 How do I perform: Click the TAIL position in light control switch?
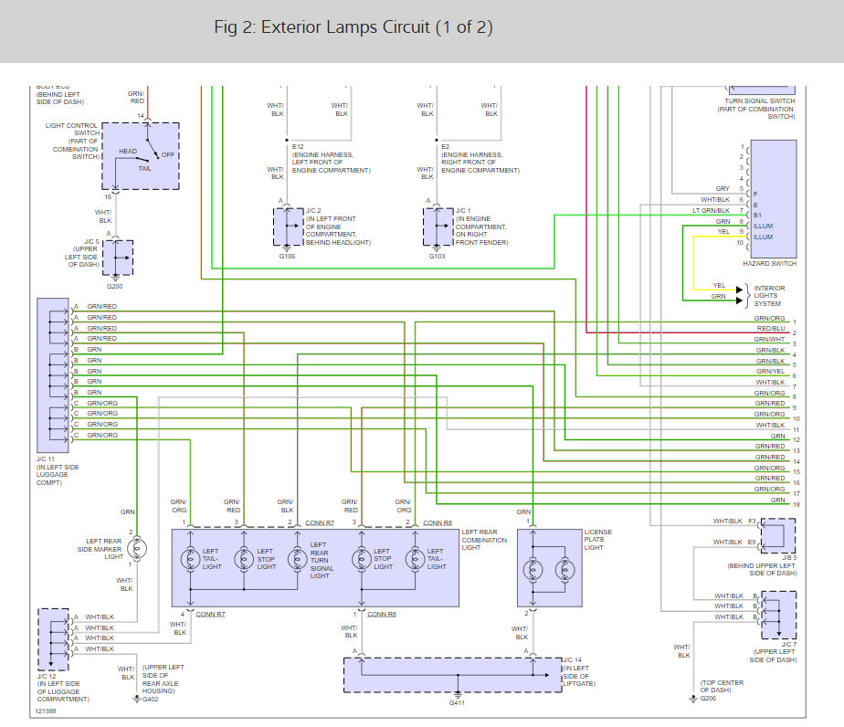click(145, 168)
